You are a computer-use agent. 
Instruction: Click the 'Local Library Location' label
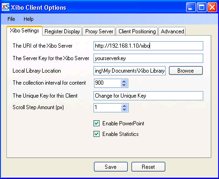click(37, 71)
